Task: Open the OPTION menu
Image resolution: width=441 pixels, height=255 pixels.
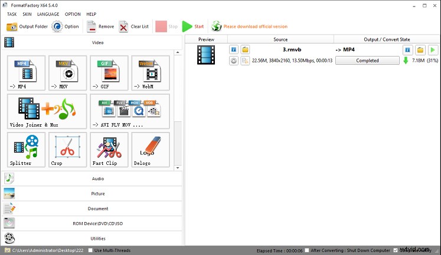Action: coord(73,14)
